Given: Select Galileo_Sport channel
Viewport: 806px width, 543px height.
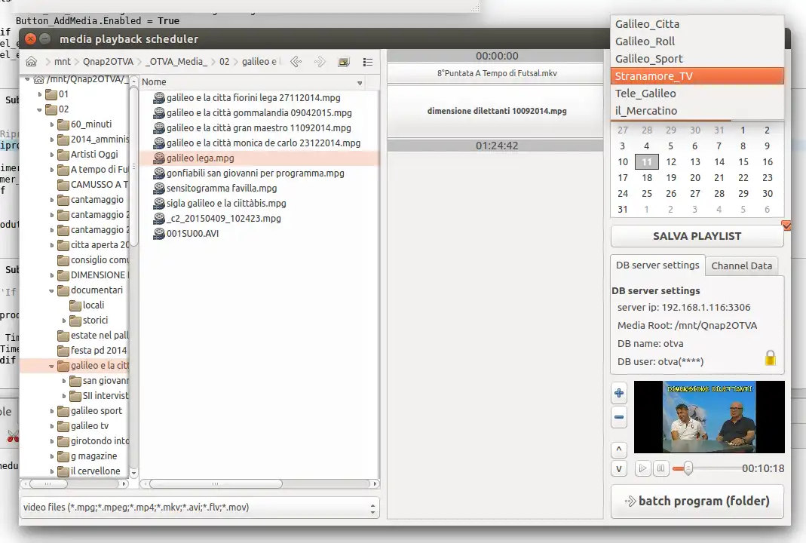Looking at the screenshot, I should [697, 59].
